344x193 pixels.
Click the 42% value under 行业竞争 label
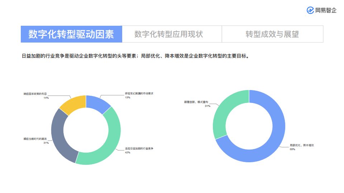click(x=128, y=153)
